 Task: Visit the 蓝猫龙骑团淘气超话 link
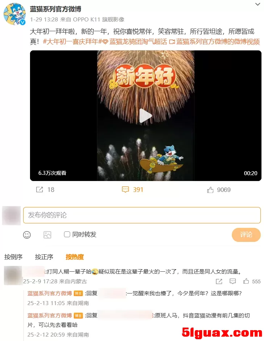pos(135,42)
